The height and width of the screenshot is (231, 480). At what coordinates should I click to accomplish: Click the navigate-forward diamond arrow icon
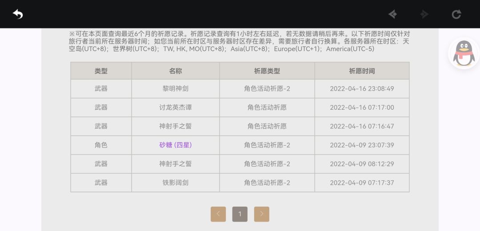coord(424,14)
